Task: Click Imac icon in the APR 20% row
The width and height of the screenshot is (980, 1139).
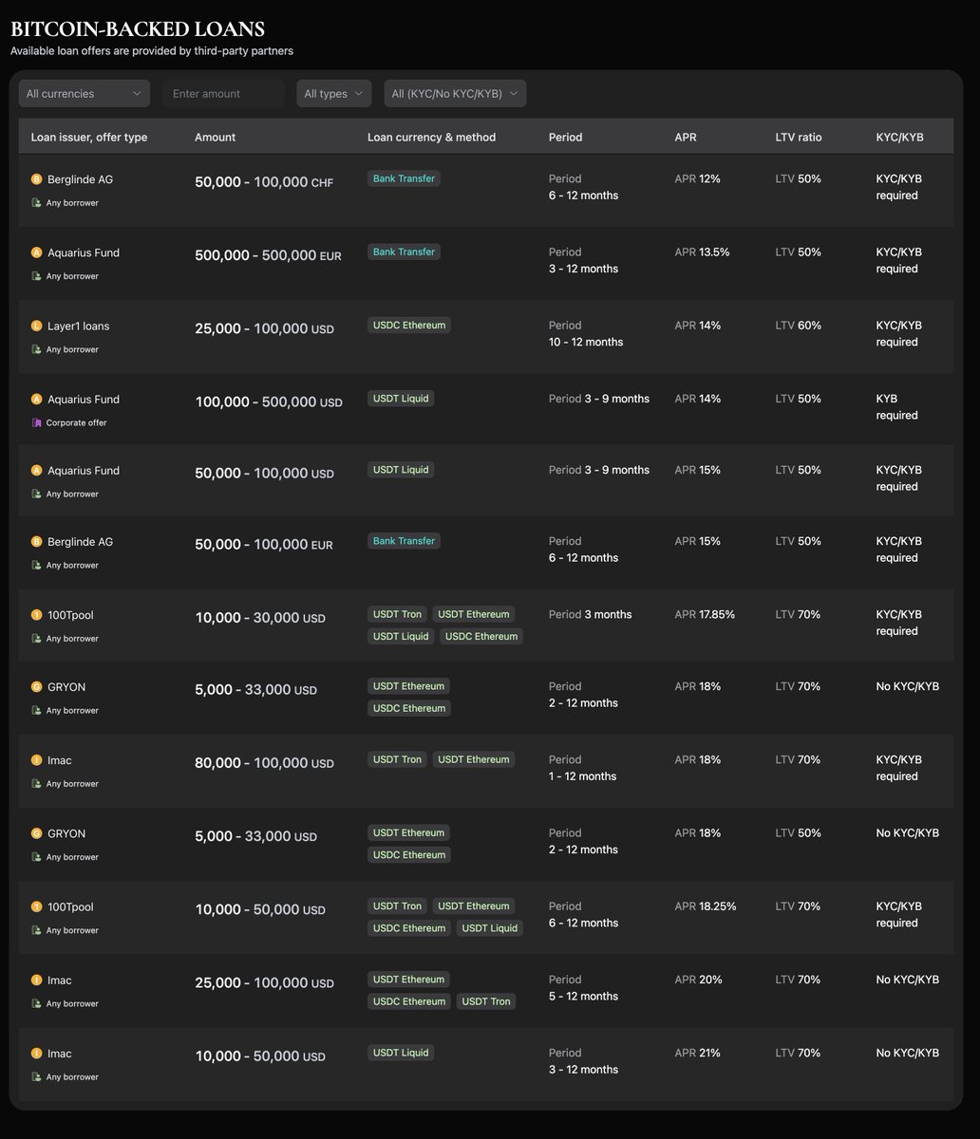Action: (37, 980)
